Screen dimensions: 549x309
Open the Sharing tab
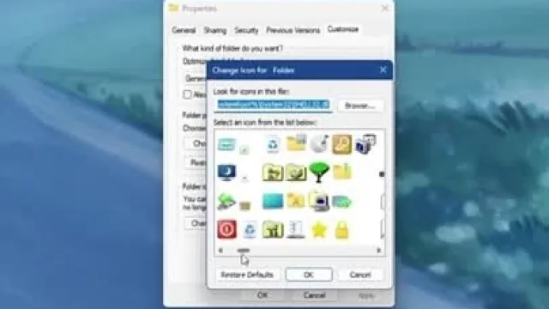pos(215,31)
